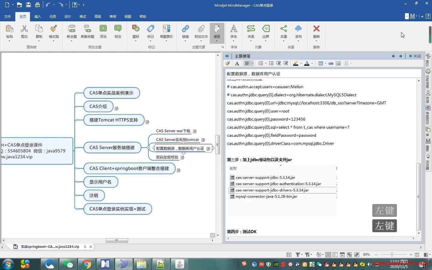Open WeChat from the taskbar

click(68, 264)
